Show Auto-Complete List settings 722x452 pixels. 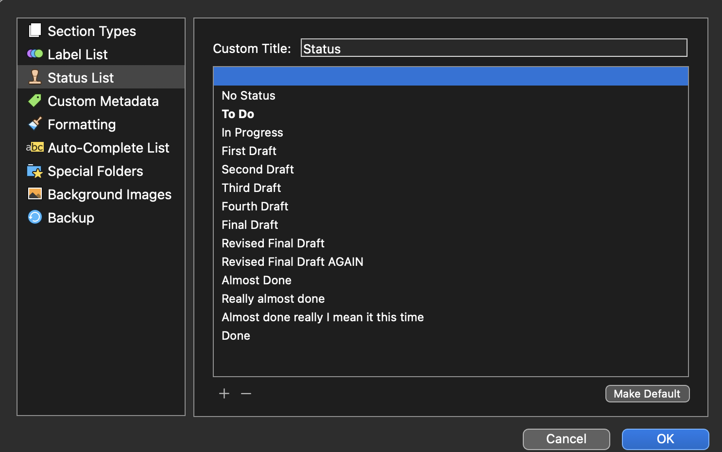(x=101, y=147)
